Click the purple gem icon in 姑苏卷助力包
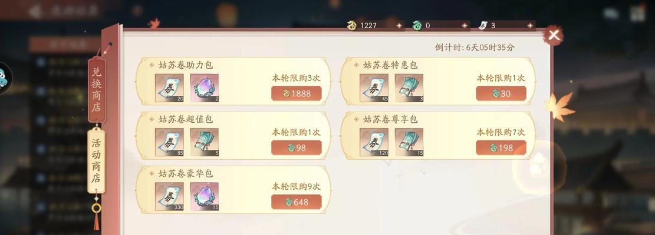 click(204, 88)
